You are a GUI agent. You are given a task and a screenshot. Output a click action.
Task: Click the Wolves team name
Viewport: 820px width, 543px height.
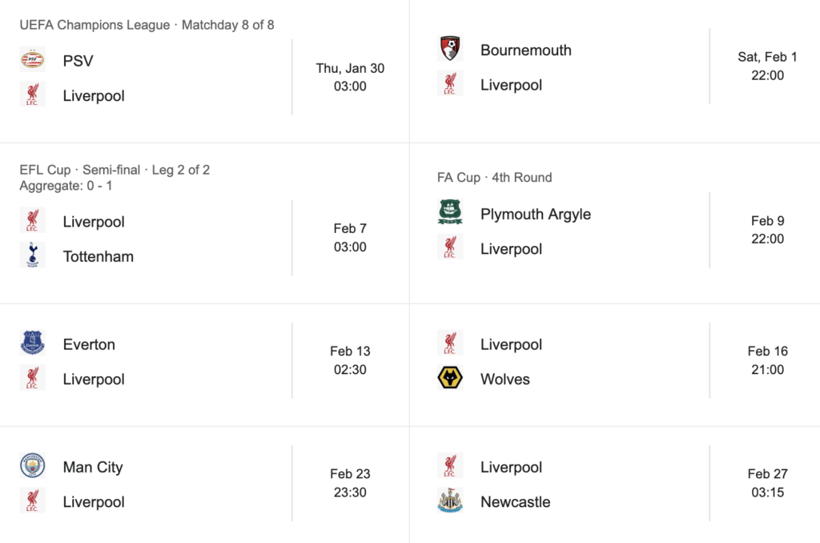click(504, 379)
